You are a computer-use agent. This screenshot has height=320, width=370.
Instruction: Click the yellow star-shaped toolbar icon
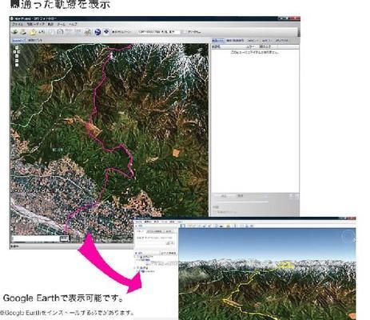[x=33, y=32]
